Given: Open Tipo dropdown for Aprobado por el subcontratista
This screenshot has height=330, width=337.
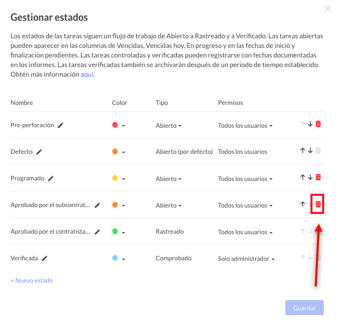Looking at the screenshot, I should click(x=168, y=205).
